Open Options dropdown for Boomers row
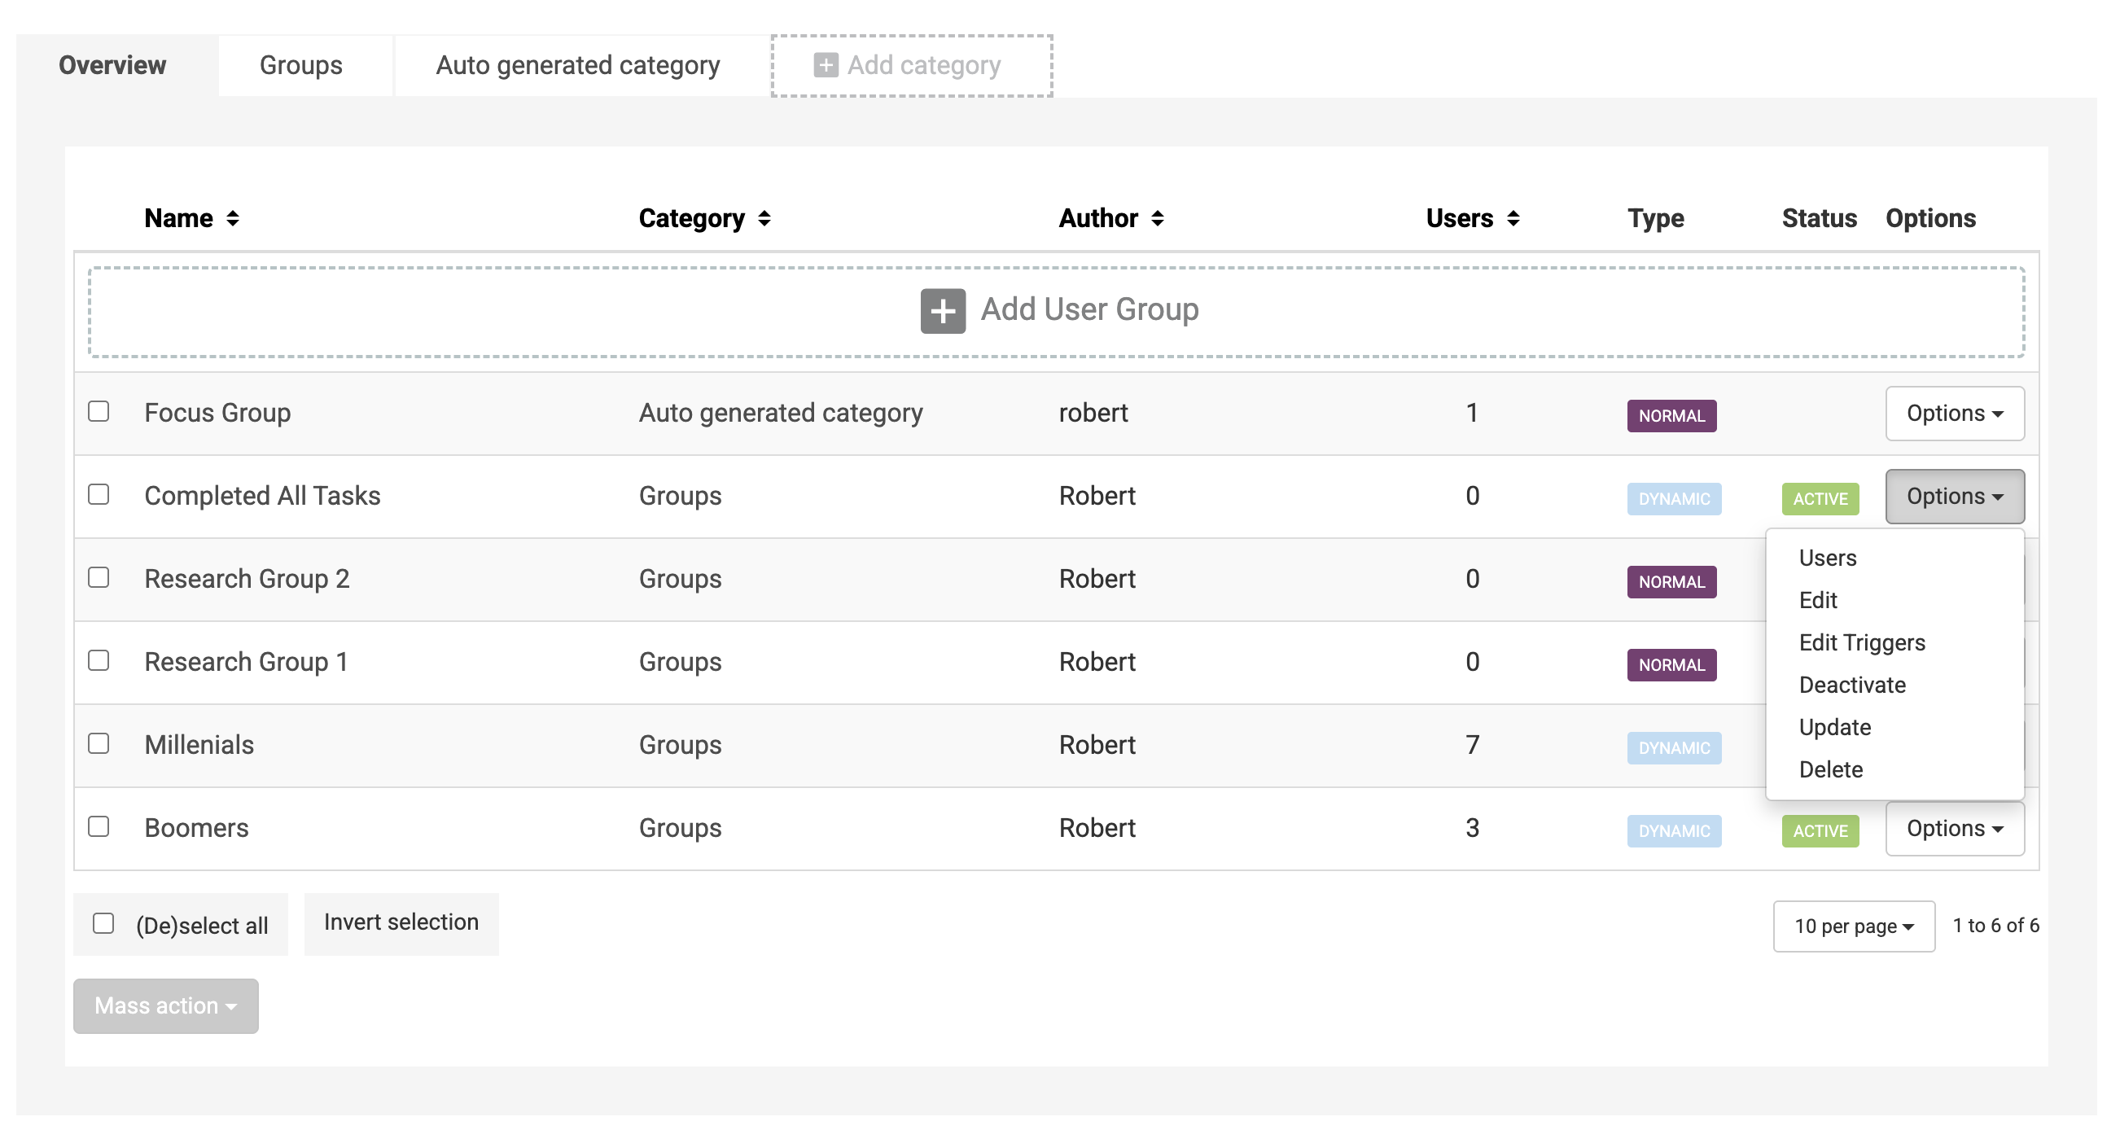This screenshot has height=1130, width=2120. point(1954,828)
